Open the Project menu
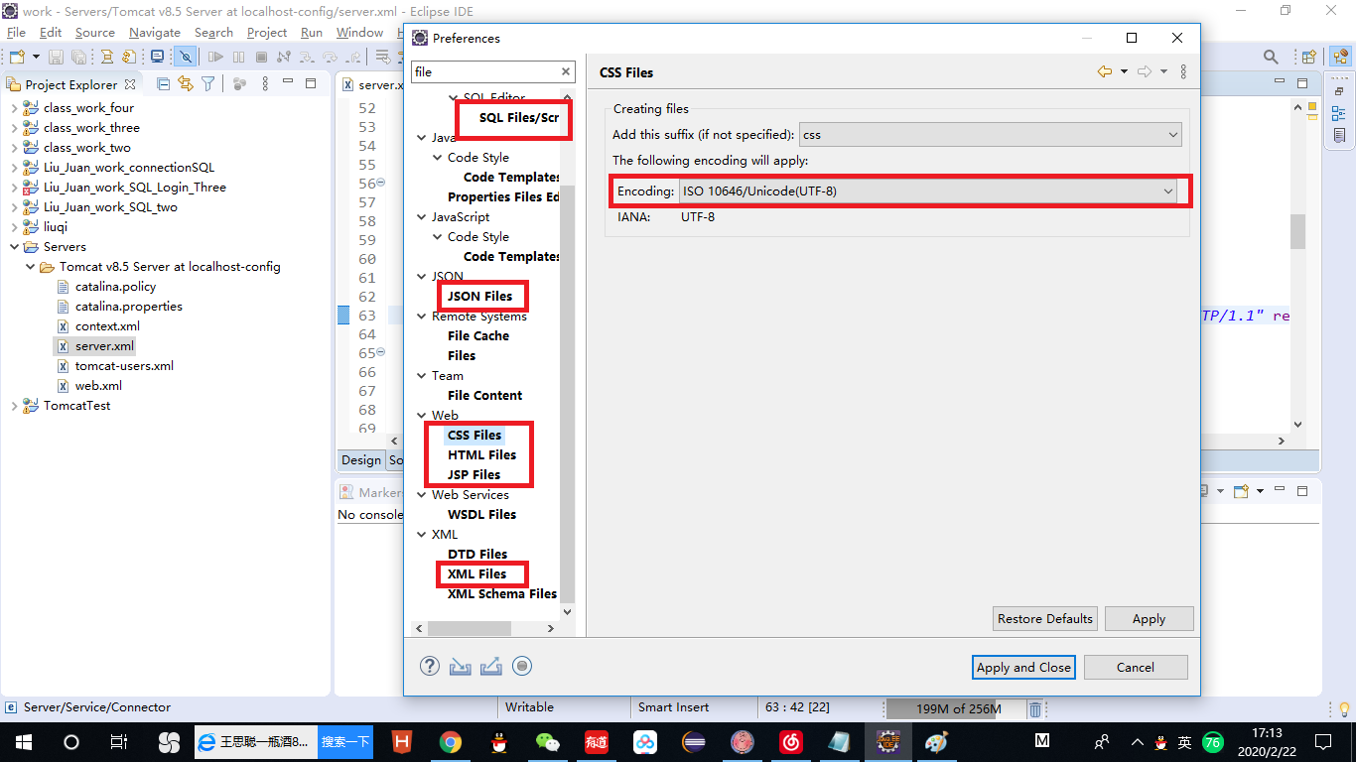The image size is (1356, 762). [x=267, y=33]
